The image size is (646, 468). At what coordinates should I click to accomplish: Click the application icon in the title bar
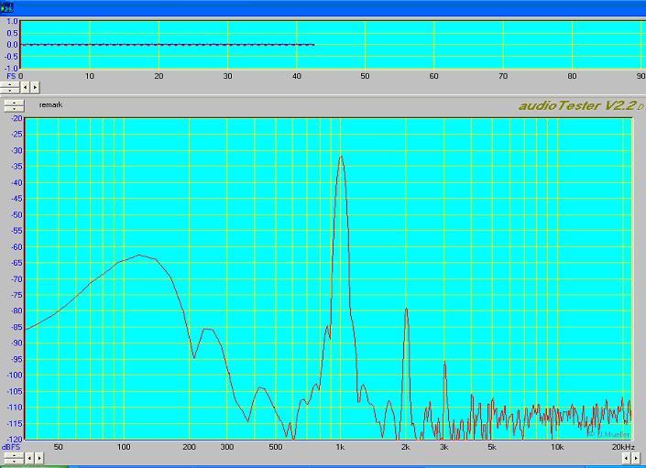point(7,7)
